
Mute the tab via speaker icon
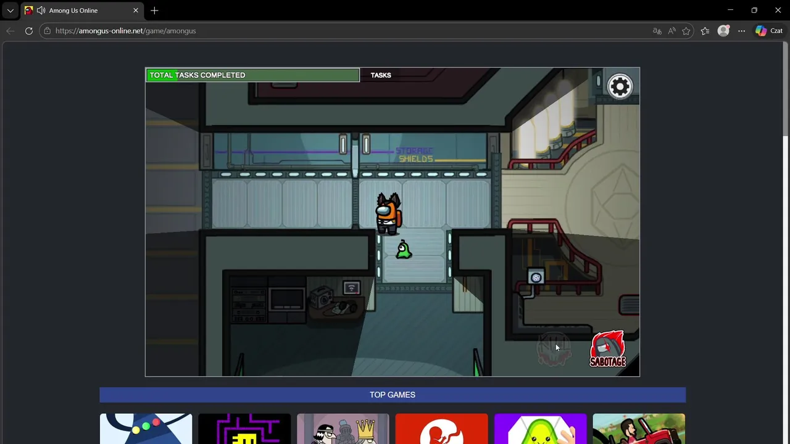point(41,10)
